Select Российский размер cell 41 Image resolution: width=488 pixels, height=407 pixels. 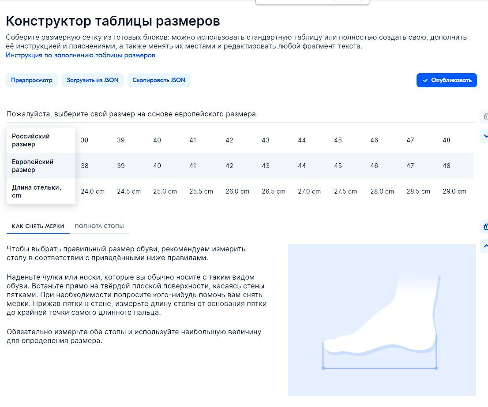tap(193, 140)
